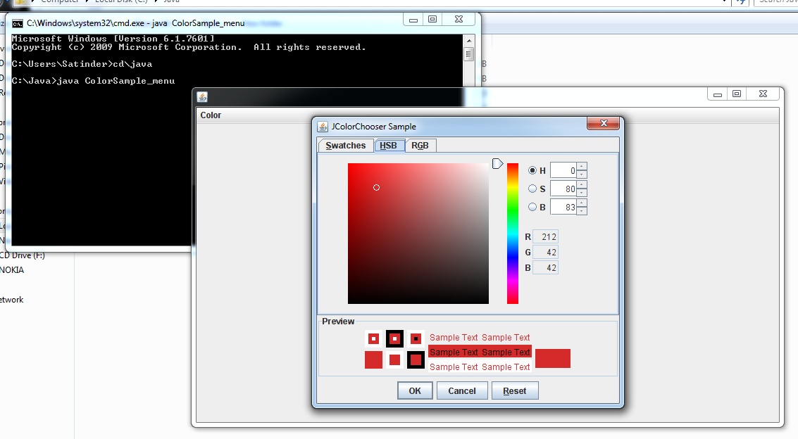Minimize the main Java frame window
The width and height of the screenshot is (798, 439).
tap(718, 94)
